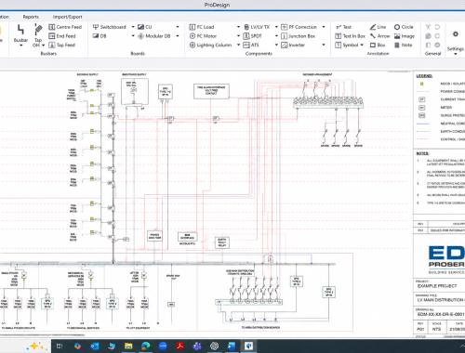
Task: Select the Fire Alarm Interface box
Action: [211, 91]
